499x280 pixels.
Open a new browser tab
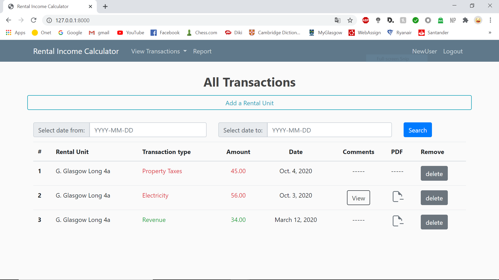(x=105, y=6)
